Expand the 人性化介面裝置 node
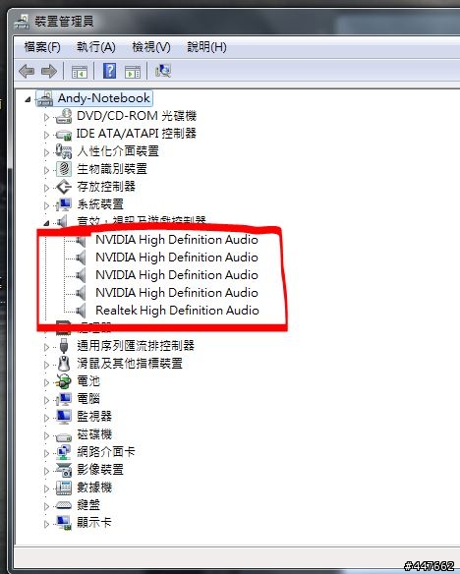Screen dimensions: 460x574 (46, 152)
